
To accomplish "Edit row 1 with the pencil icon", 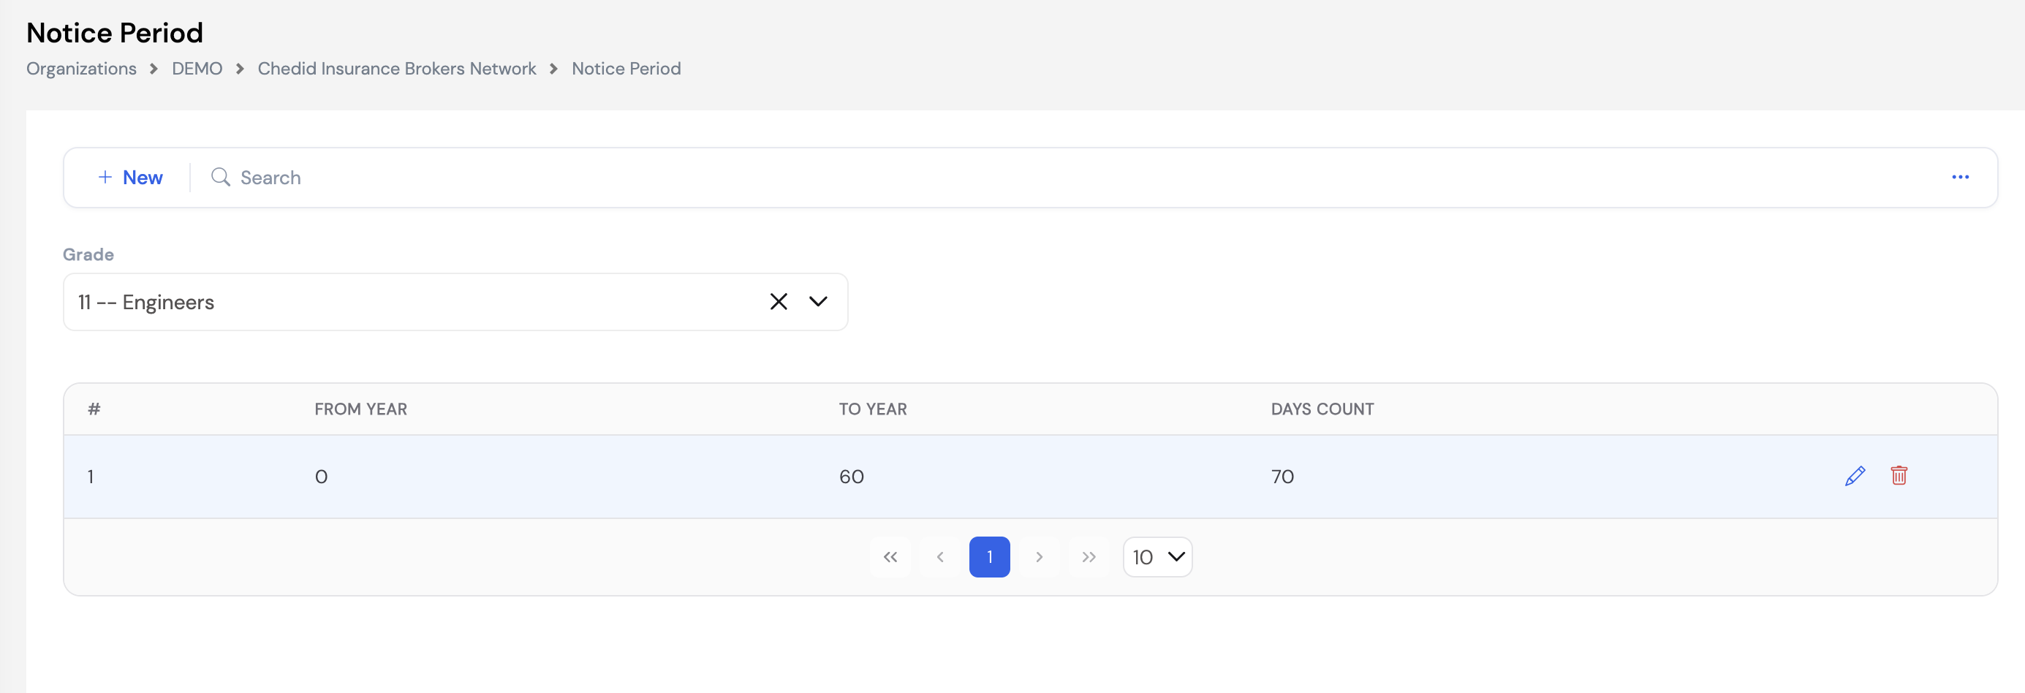I will (x=1855, y=476).
